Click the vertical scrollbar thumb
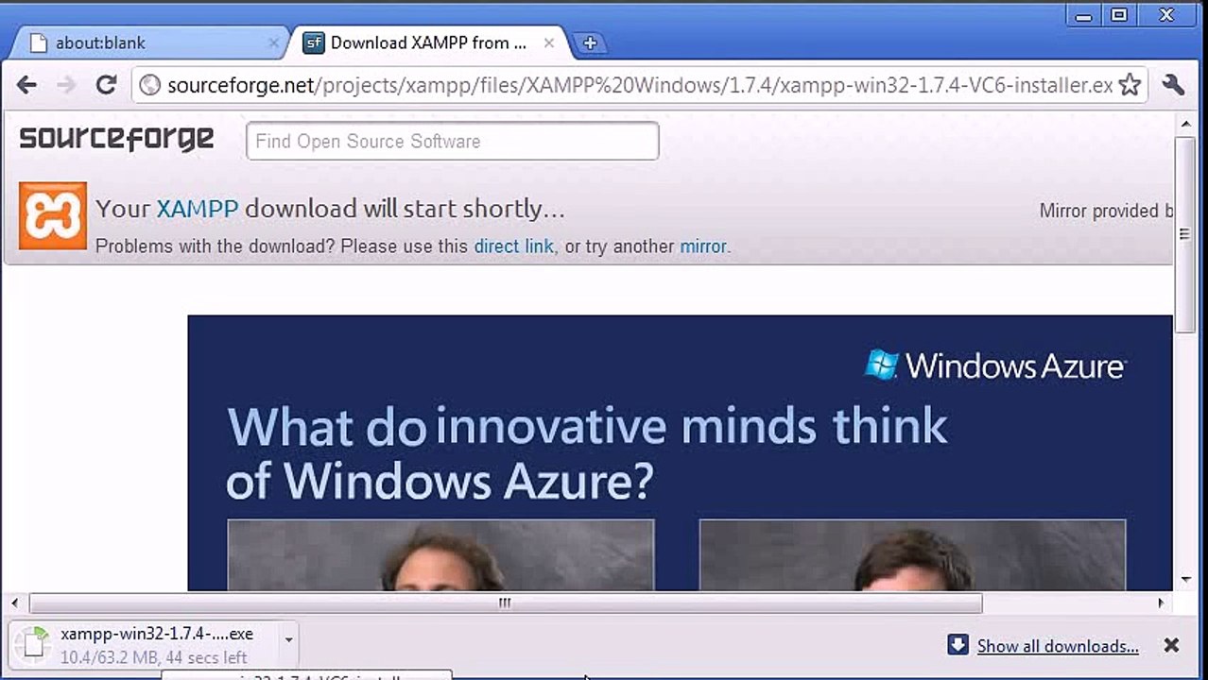Viewport: 1208px width, 680px height. (1185, 234)
